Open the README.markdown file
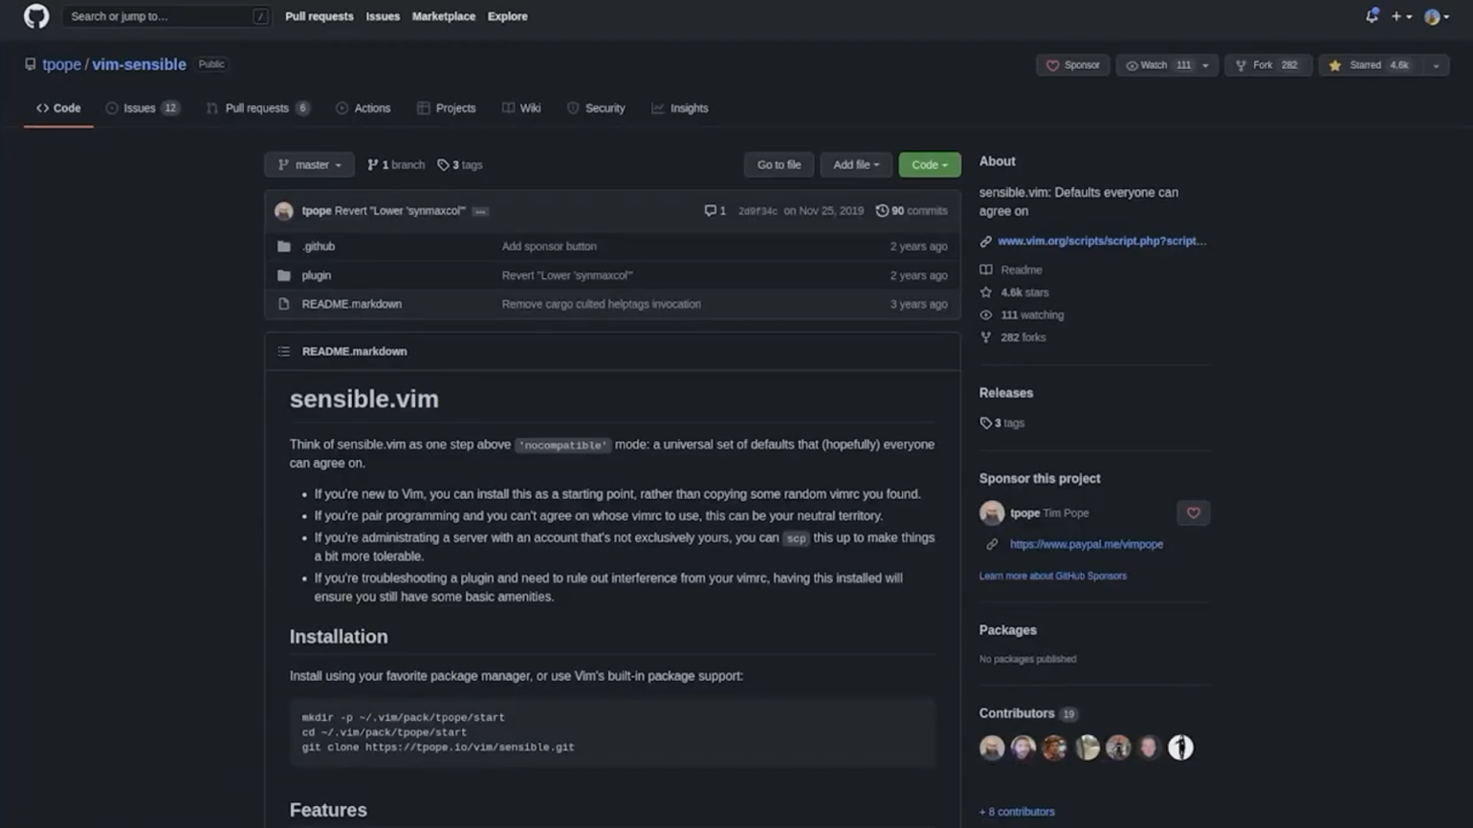Image resolution: width=1473 pixels, height=828 pixels. click(x=351, y=304)
